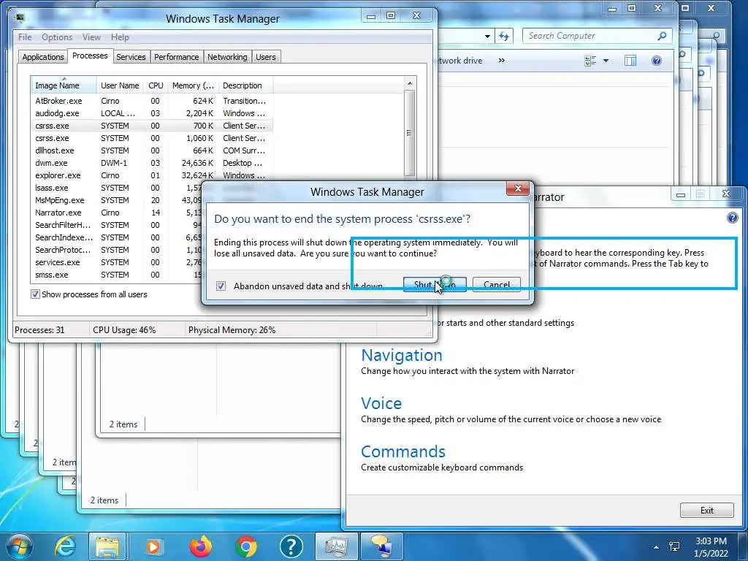Image resolution: width=748 pixels, height=561 pixels.
Task: Click Explorer help question mark icon
Action: [x=657, y=61]
